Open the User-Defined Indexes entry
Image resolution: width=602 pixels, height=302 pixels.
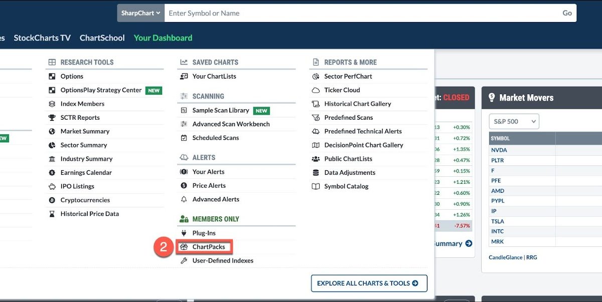point(223,261)
